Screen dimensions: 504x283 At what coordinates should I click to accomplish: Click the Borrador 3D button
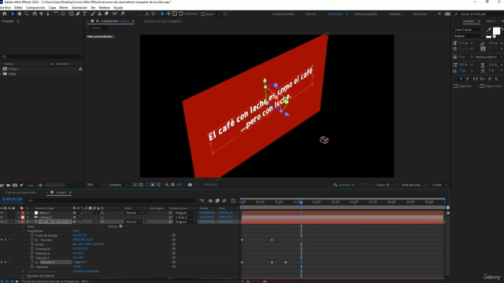pos(344,185)
